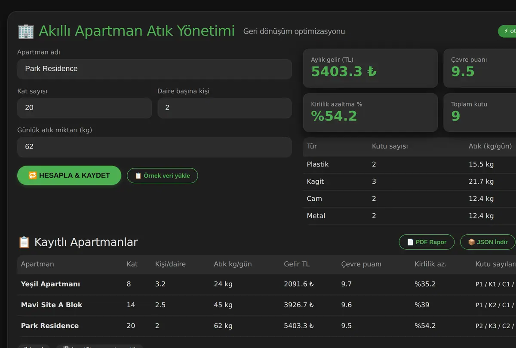The height and width of the screenshot is (348, 516).
Task: Click the 9.6 environment score cell
Action: (x=346, y=305)
